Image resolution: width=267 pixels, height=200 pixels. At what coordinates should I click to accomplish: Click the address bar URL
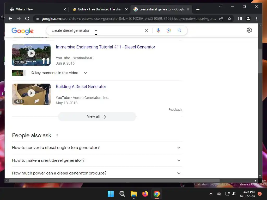click(x=129, y=18)
